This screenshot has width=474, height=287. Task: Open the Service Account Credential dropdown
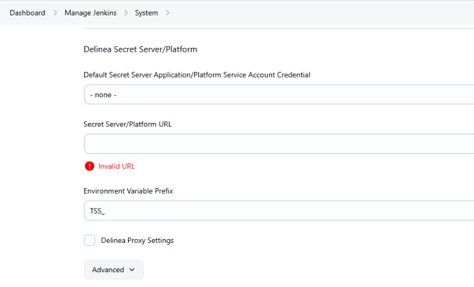click(x=278, y=95)
